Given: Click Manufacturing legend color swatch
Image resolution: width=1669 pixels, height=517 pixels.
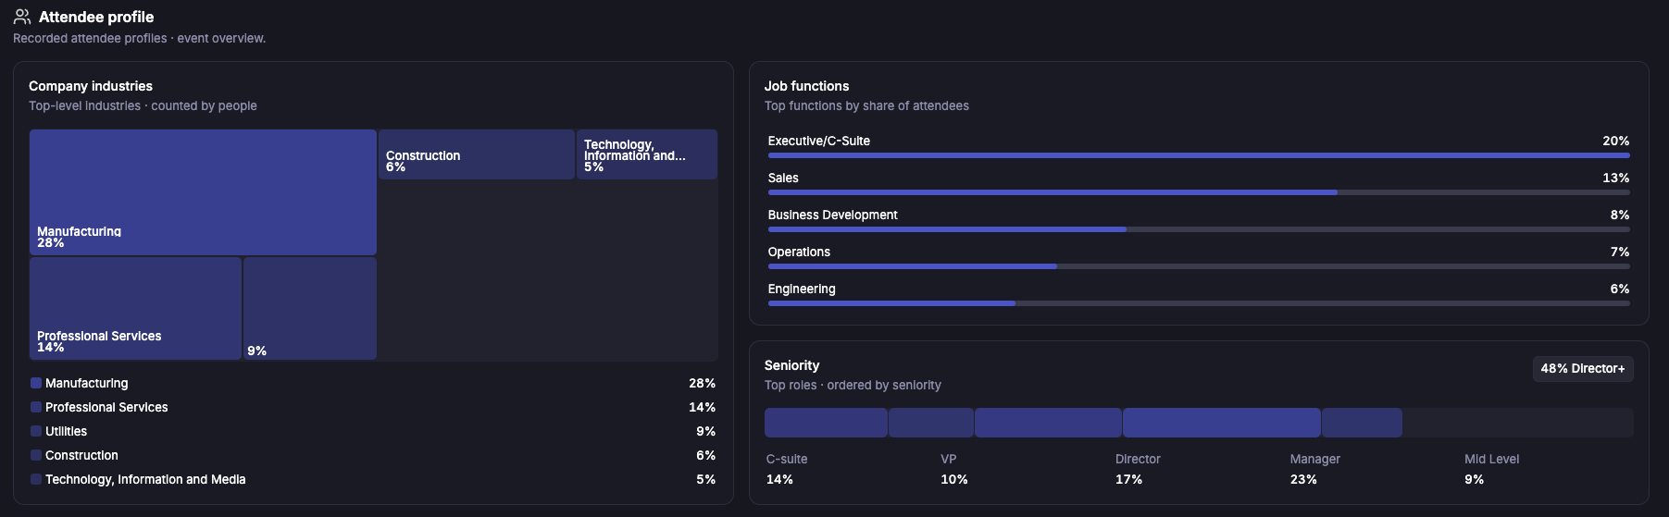Looking at the screenshot, I should (36, 383).
